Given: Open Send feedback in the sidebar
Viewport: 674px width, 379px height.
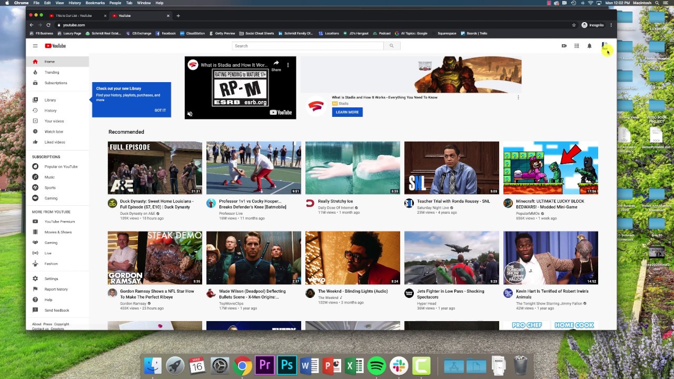Looking at the screenshot, I should [x=58, y=310].
